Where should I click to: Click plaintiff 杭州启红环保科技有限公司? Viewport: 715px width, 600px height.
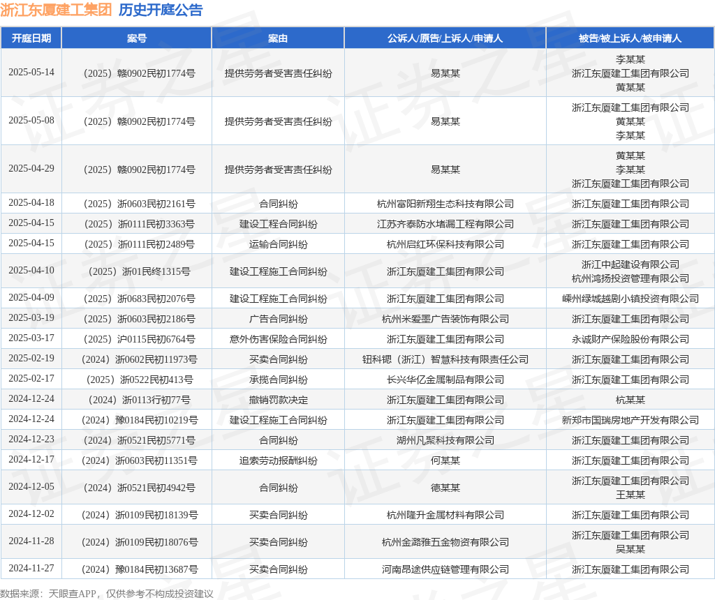tap(445, 244)
